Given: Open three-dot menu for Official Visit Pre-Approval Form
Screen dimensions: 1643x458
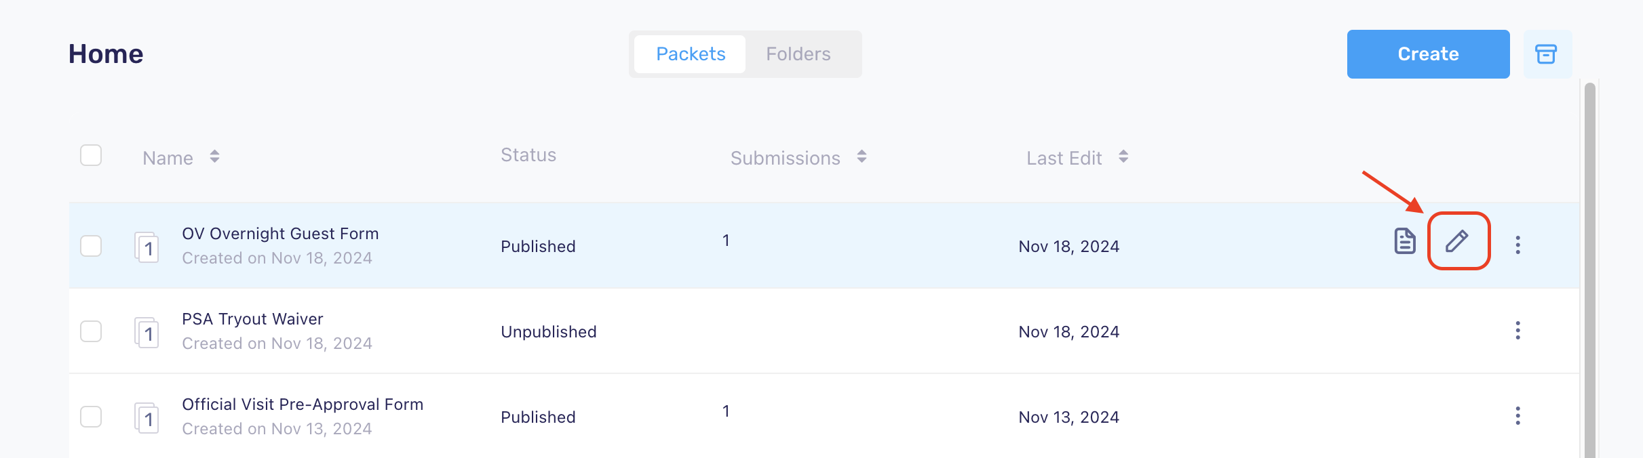Looking at the screenshot, I should coord(1518,416).
